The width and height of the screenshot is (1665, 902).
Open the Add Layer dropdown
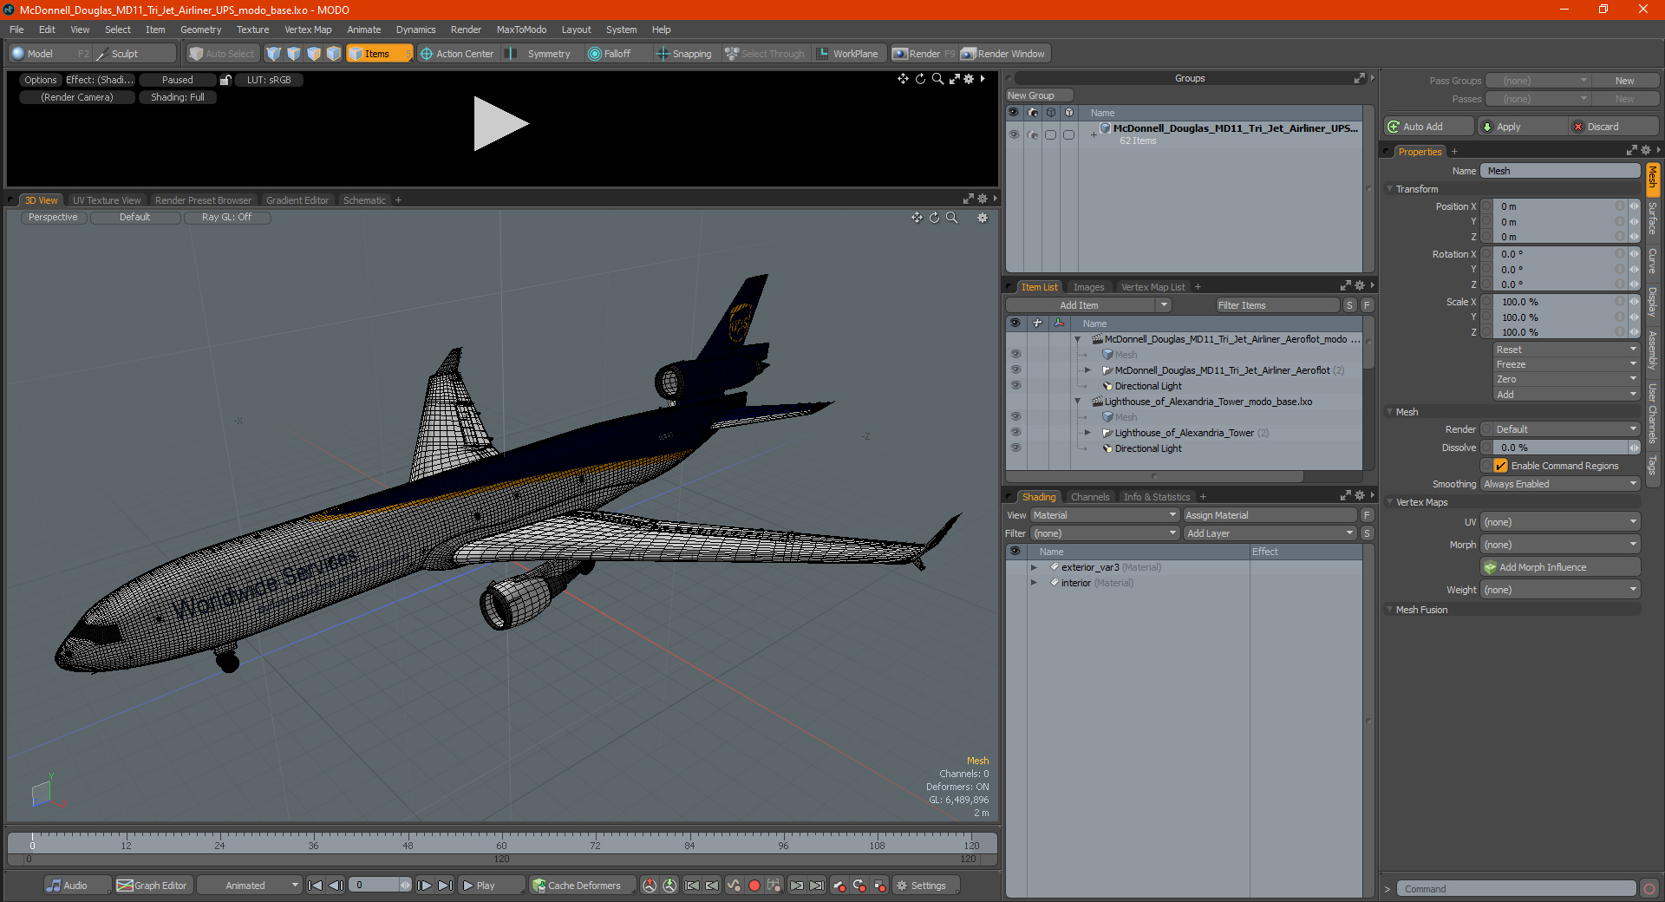(1270, 533)
